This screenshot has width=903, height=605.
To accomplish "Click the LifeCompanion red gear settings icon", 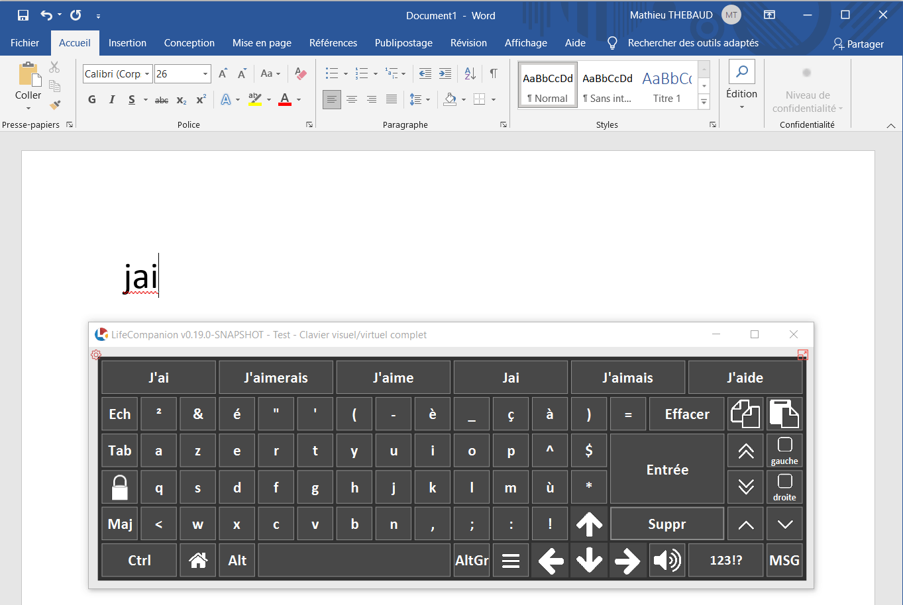I will 96,355.
